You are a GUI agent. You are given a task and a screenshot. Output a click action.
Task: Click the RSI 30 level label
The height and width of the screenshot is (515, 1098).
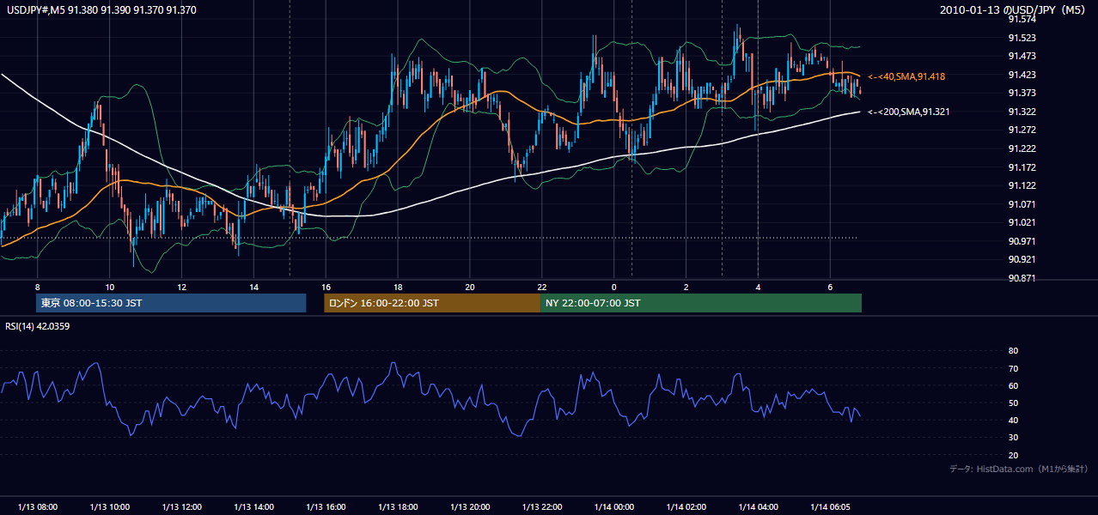(1013, 438)
